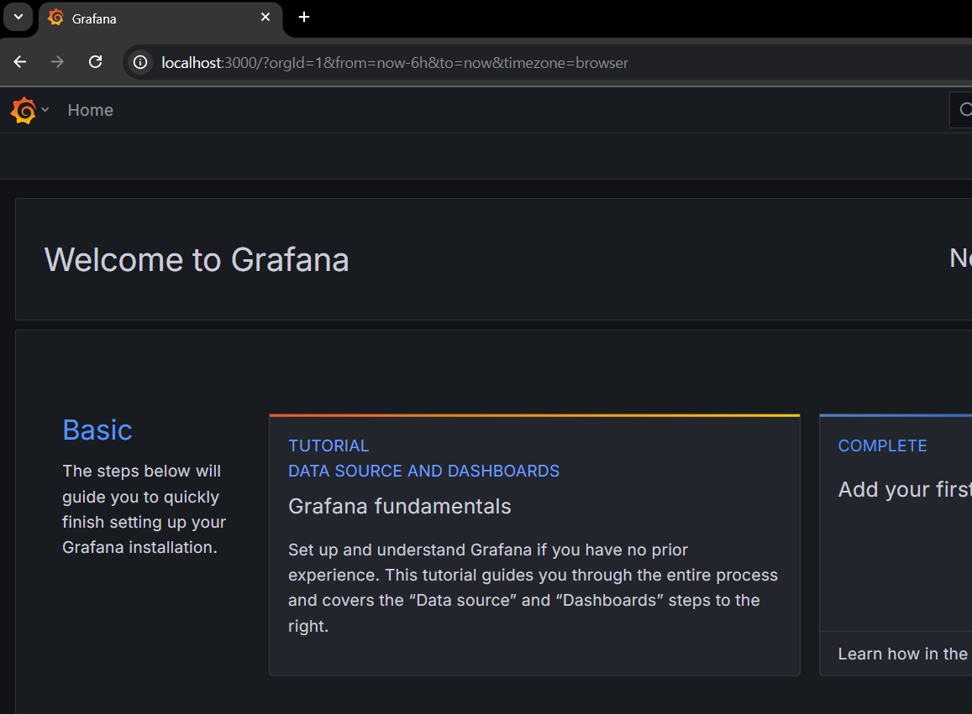Open the tab search dropdown arrow
The width and height of the screenshot is (972, 714).
(x=18, y=18)
